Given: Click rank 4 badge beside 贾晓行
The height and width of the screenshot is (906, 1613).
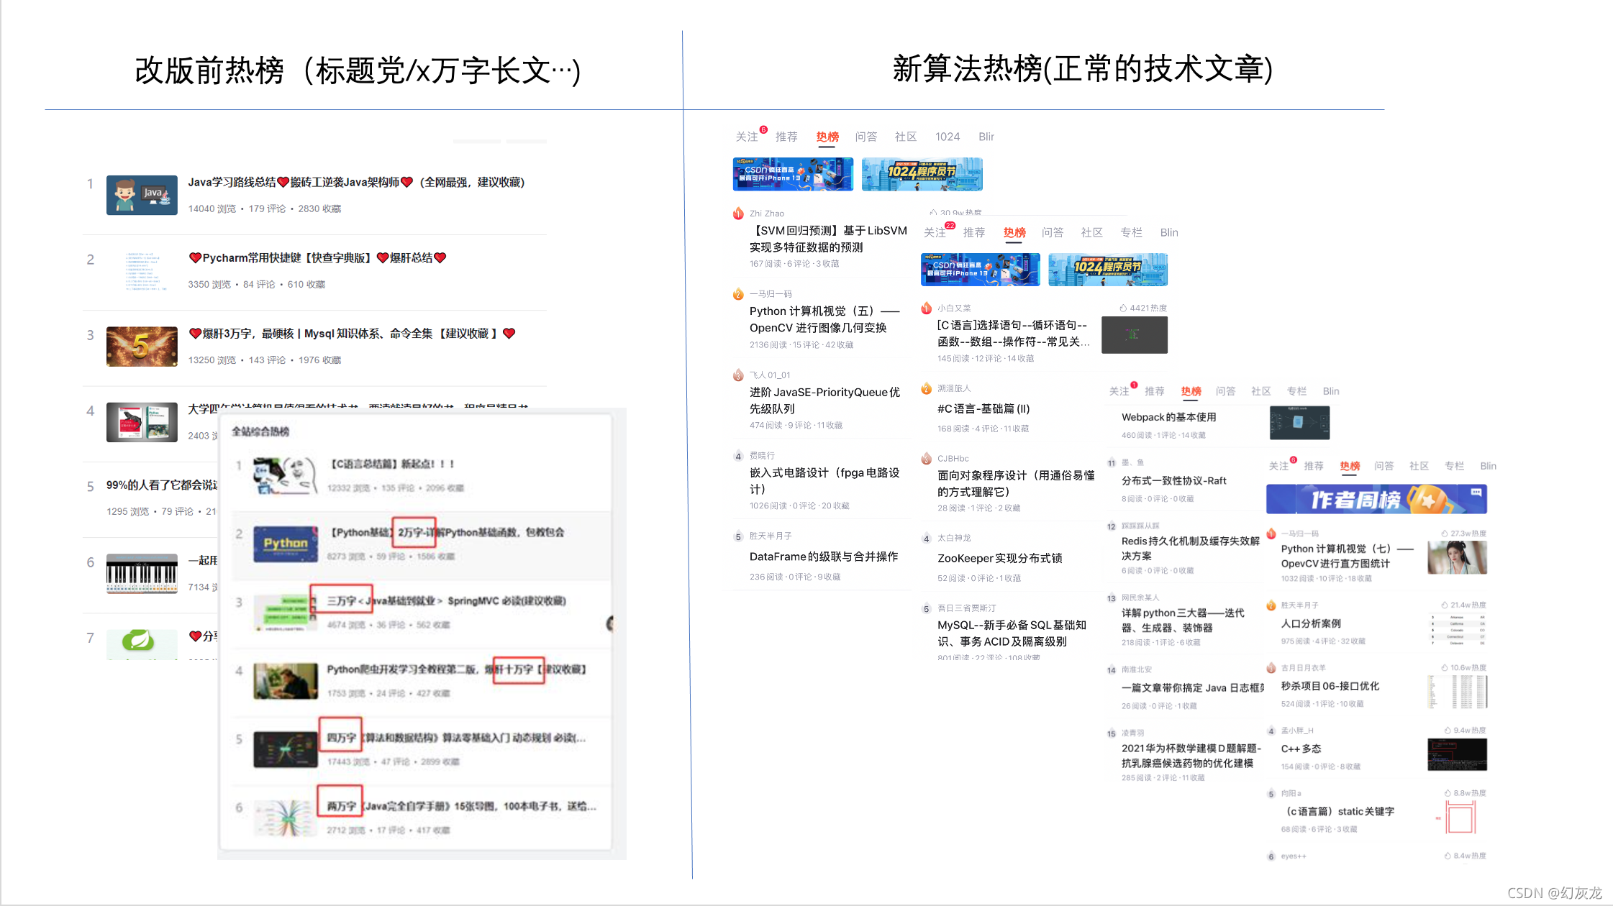Looking at the screenshot, I should coord(738,456).
